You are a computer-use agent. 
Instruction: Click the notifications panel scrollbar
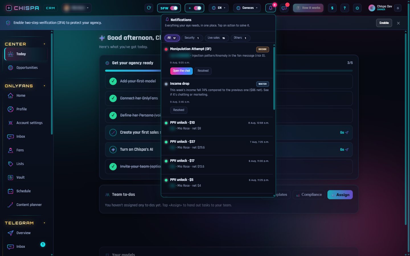click(x=274, y=78)
